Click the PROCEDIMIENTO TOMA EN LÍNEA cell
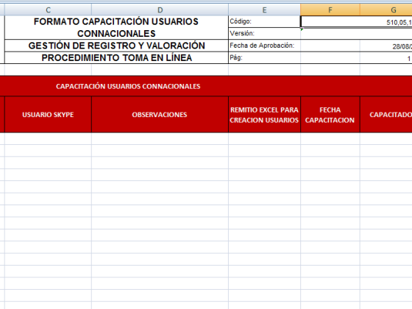Screen dimensions: 412x309 pyautogui.click(x=116, y=58)
